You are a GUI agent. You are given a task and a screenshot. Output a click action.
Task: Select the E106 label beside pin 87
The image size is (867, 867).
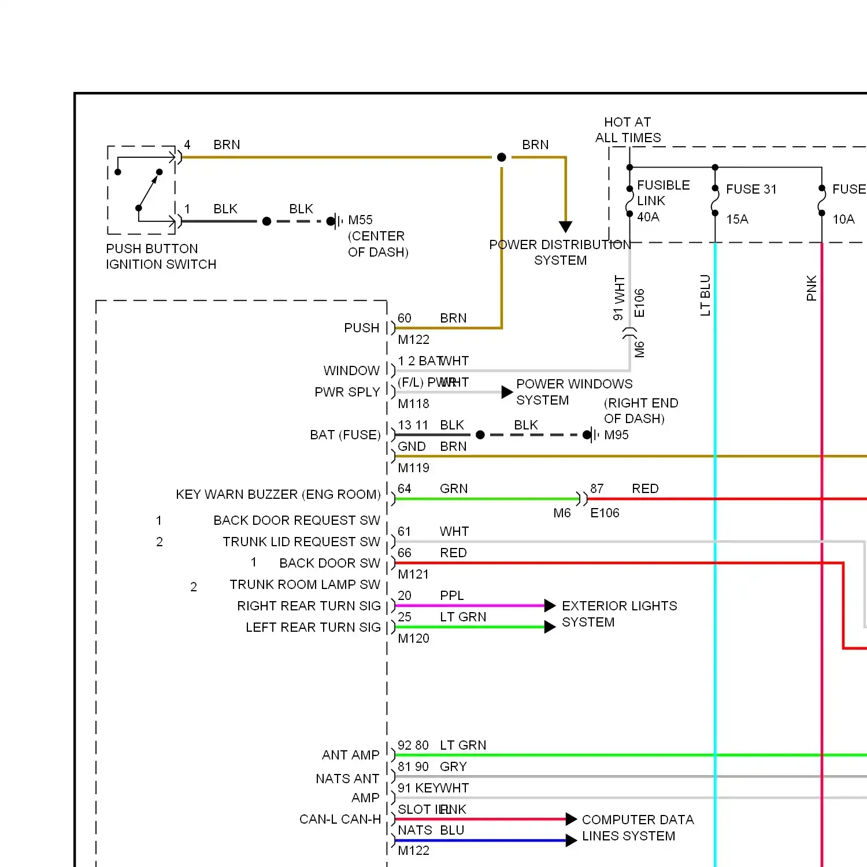click(x=605, y=513)
